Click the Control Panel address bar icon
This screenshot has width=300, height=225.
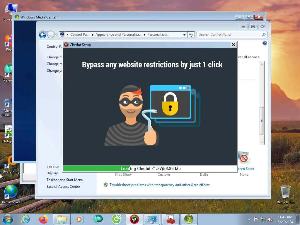click(x=62, y=35)
